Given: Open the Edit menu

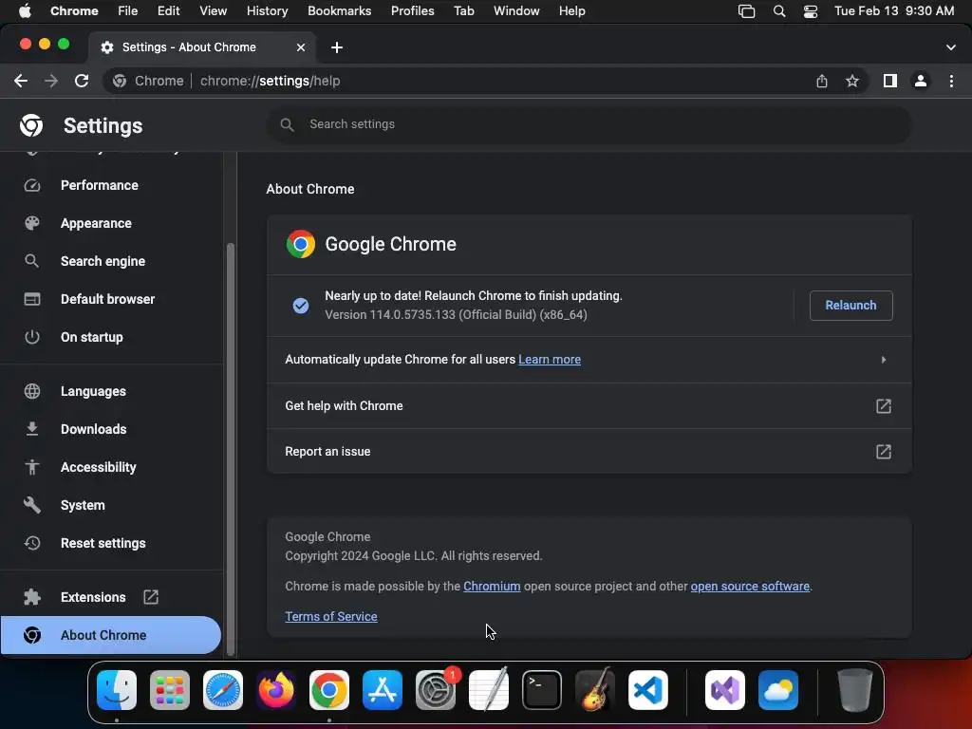Looking at the screenshot, I should [x=168, y=11].
